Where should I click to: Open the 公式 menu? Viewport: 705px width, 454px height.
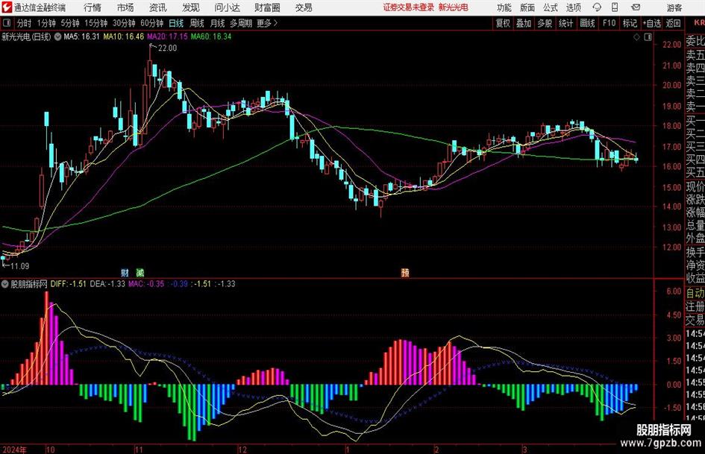coord(551,7)
